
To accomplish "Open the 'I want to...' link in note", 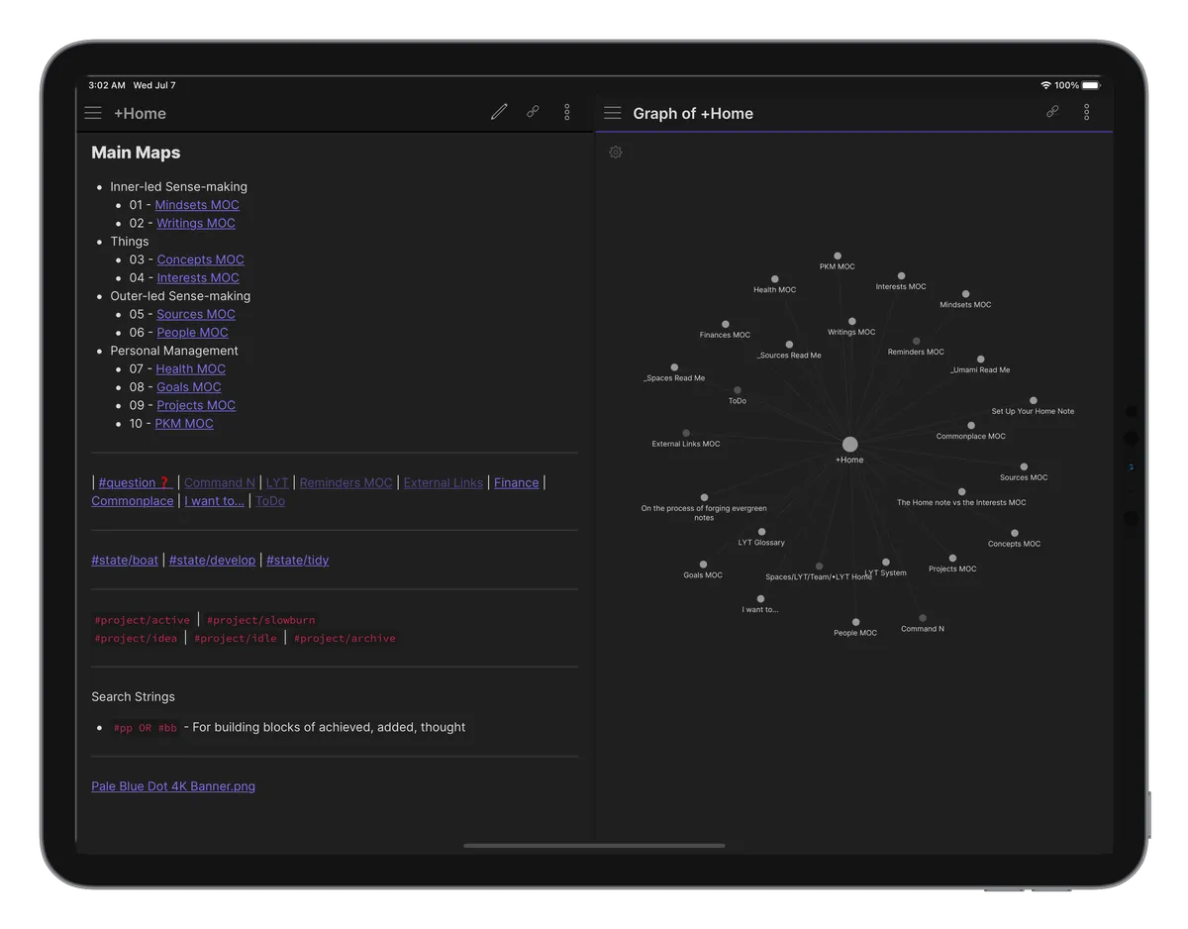I will tap(214, 500).
